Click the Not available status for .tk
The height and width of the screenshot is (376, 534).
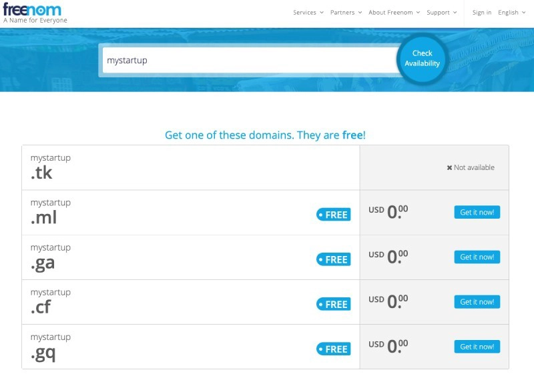(x=471, y=167)
